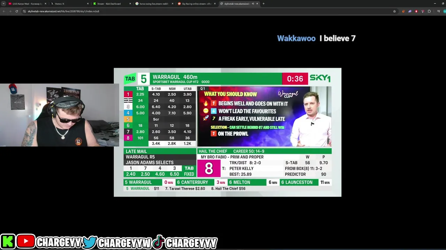446x250 pixels.
Task: Click the WARRAGUL 460m race title
Action: click(x=175, y=77)
